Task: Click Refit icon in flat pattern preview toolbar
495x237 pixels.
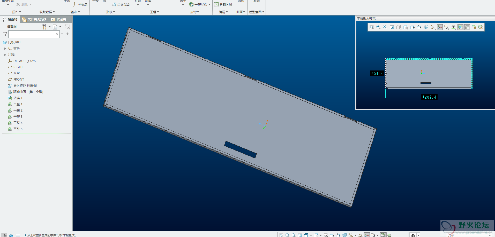Action: tap(372, 27)
